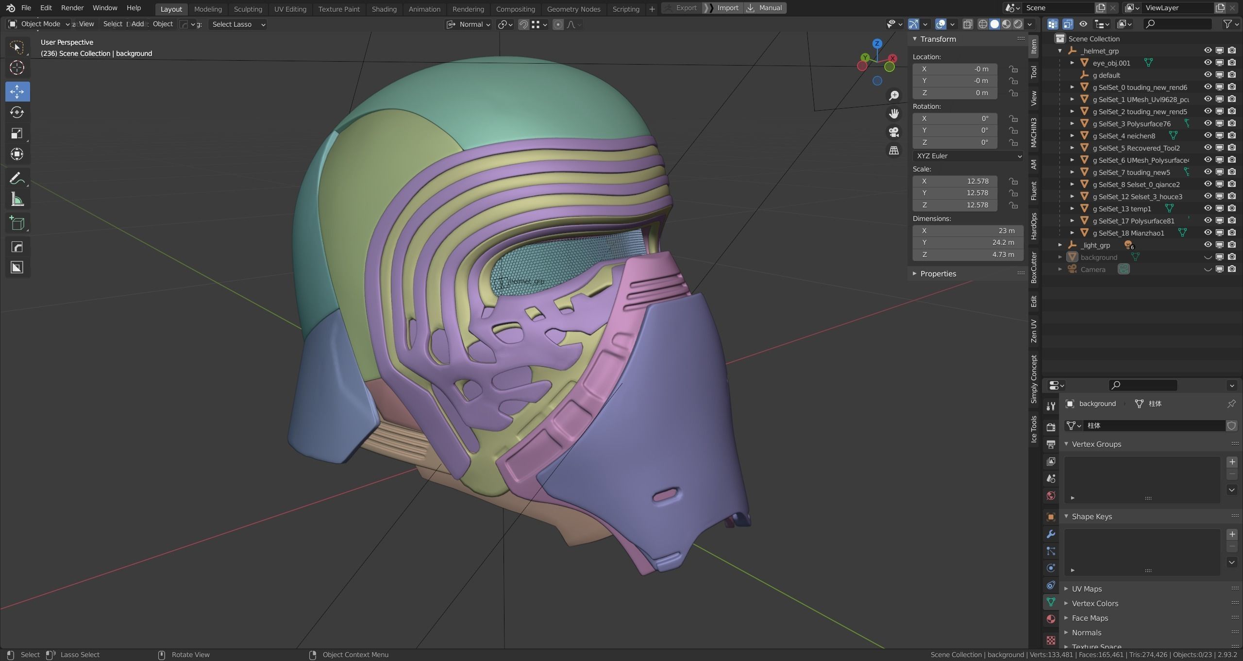
Task: Click the Import button in top bar
Action: (723, 8)
